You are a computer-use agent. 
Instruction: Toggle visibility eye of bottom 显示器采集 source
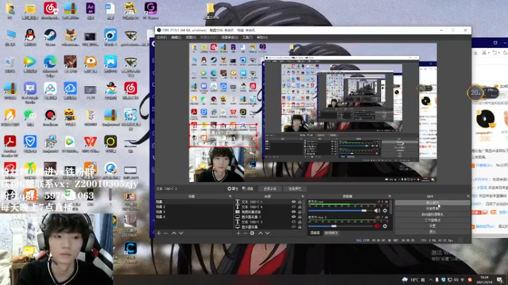pyautogui.click(x=293, y=227)
